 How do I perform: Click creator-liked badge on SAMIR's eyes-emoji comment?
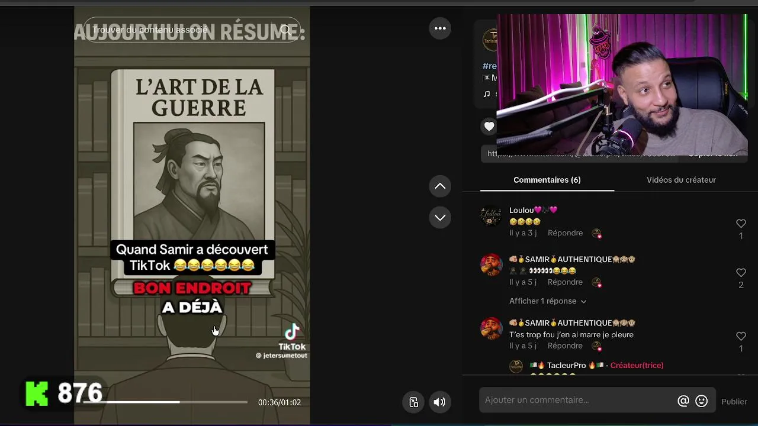pyautogui.click(x=596, y=282)
